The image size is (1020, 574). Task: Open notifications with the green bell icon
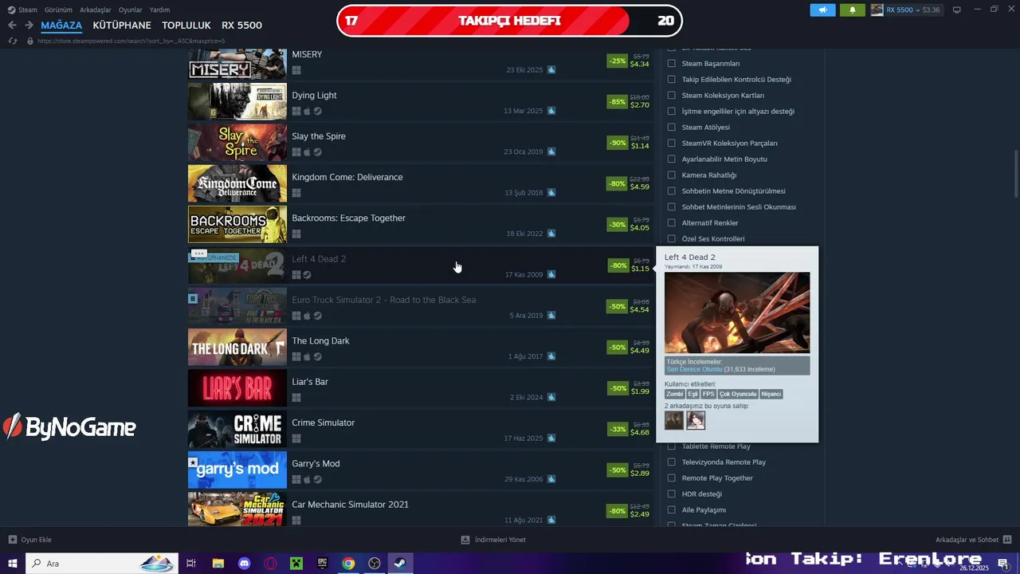tap(852, 10)
